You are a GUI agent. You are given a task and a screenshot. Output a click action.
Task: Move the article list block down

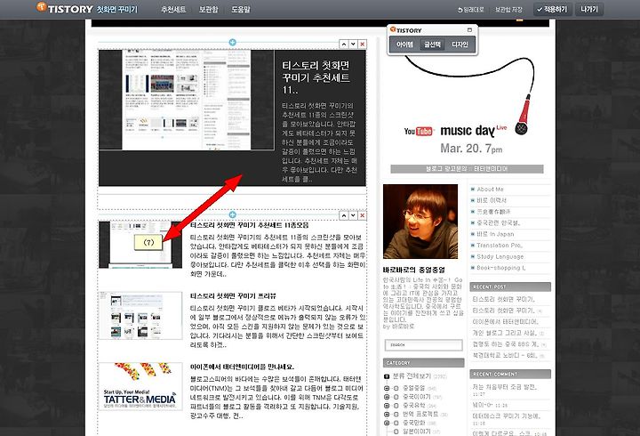tap(353, 215)
